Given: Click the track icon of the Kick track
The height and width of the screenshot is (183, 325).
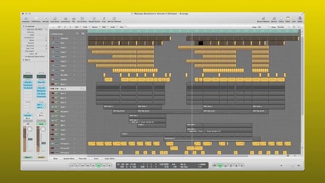Looking at the screenshot, I should pos(56,43).
